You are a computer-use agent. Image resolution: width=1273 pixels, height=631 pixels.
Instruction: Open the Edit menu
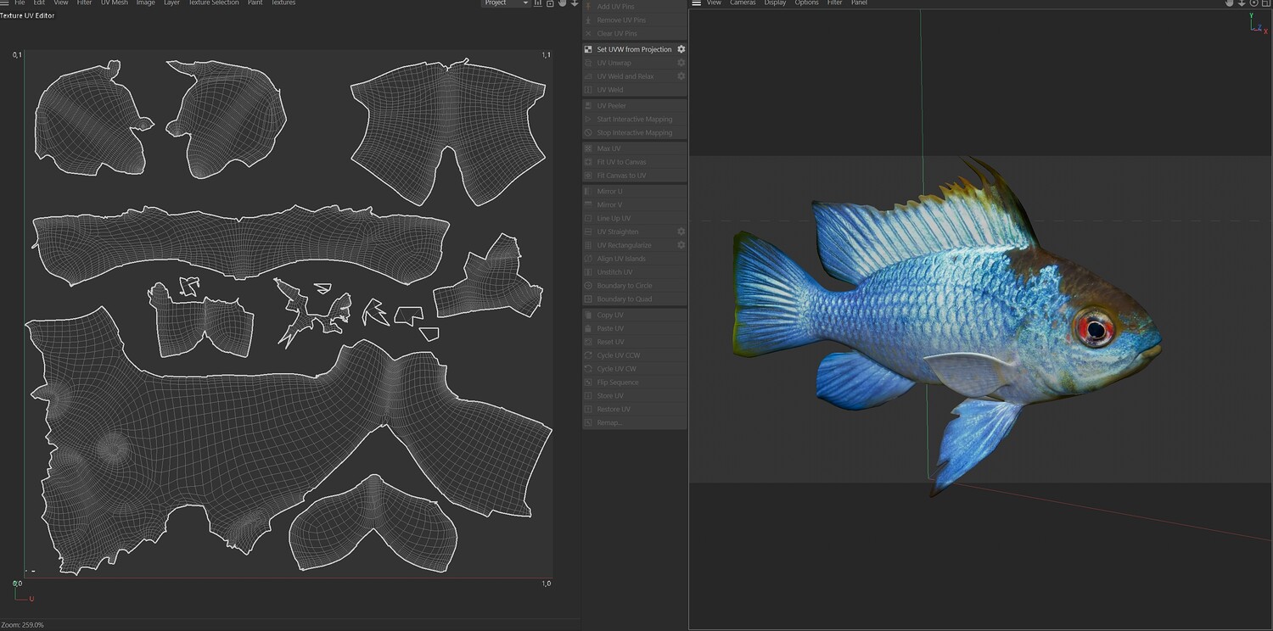click(x=39, y=3)
